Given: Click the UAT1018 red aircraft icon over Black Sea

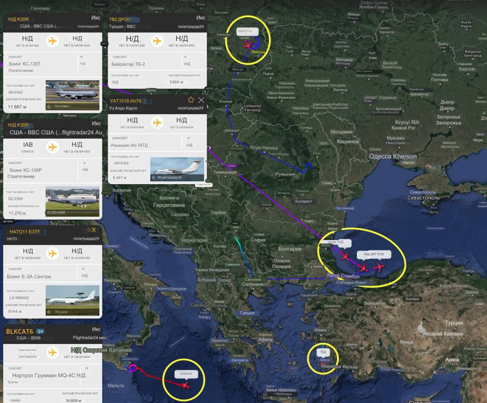Looking at the screenshot, I should tap(379, 267).
